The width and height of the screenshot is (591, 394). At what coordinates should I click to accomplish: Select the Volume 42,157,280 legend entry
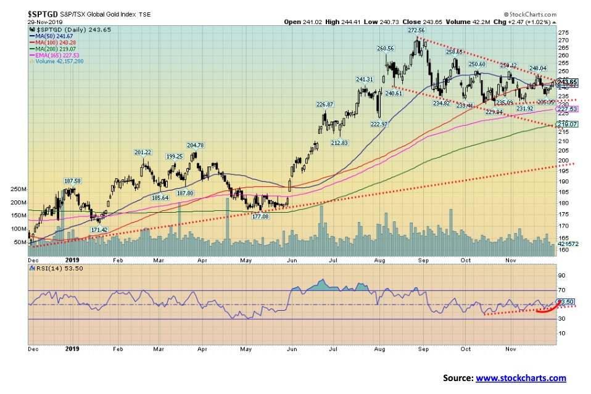point(57,62)
